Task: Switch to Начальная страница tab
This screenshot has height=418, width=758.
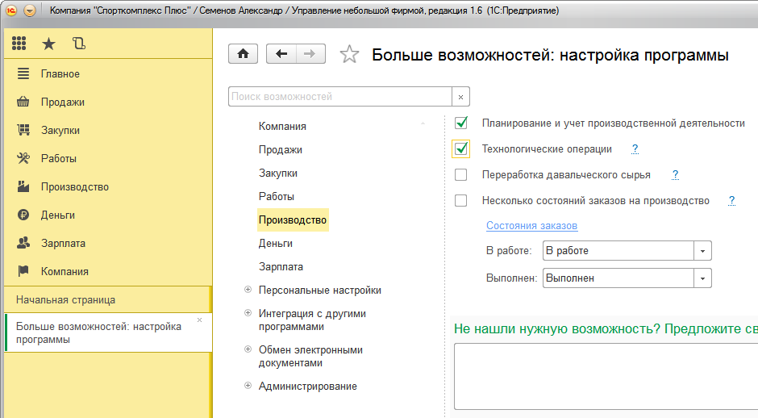Action: click(x=65, y=299)
